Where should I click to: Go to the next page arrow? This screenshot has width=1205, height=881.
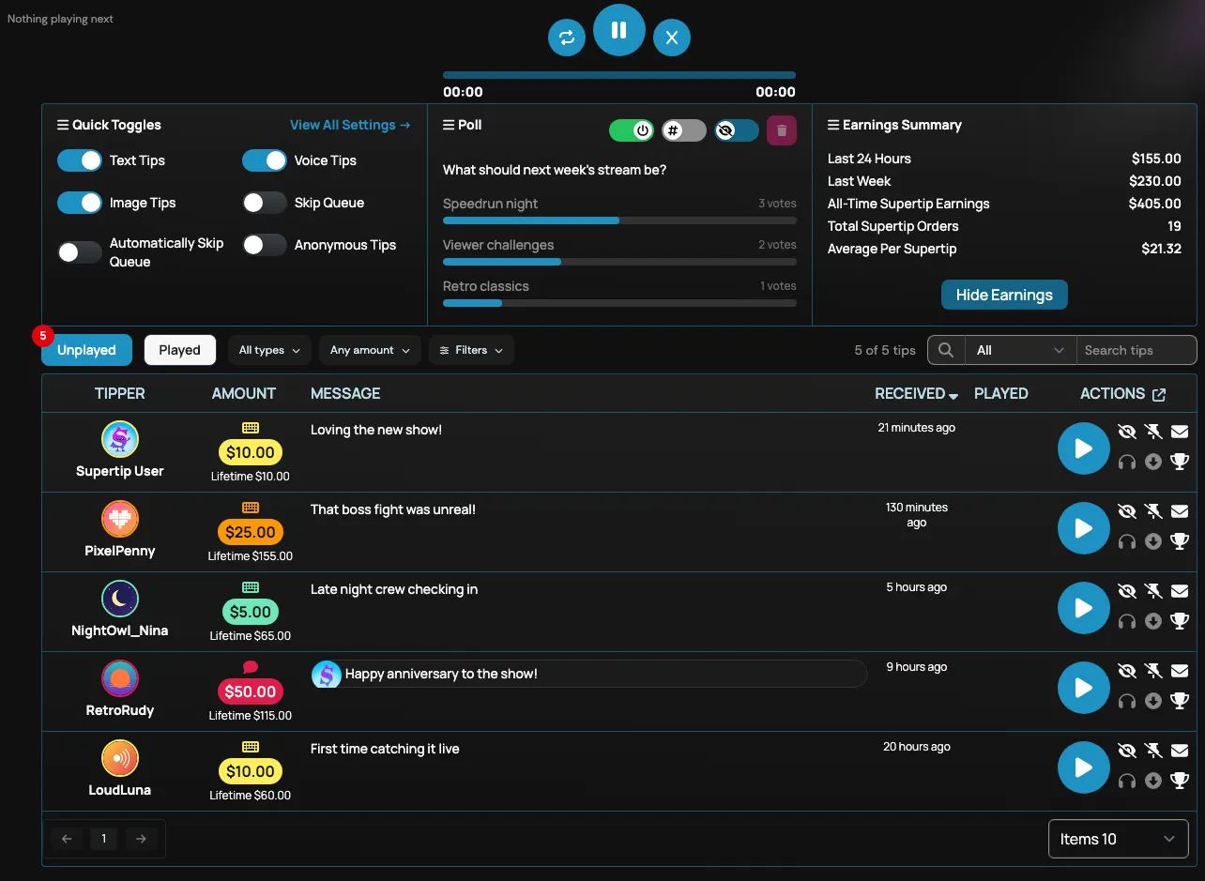tap(141, 839)
